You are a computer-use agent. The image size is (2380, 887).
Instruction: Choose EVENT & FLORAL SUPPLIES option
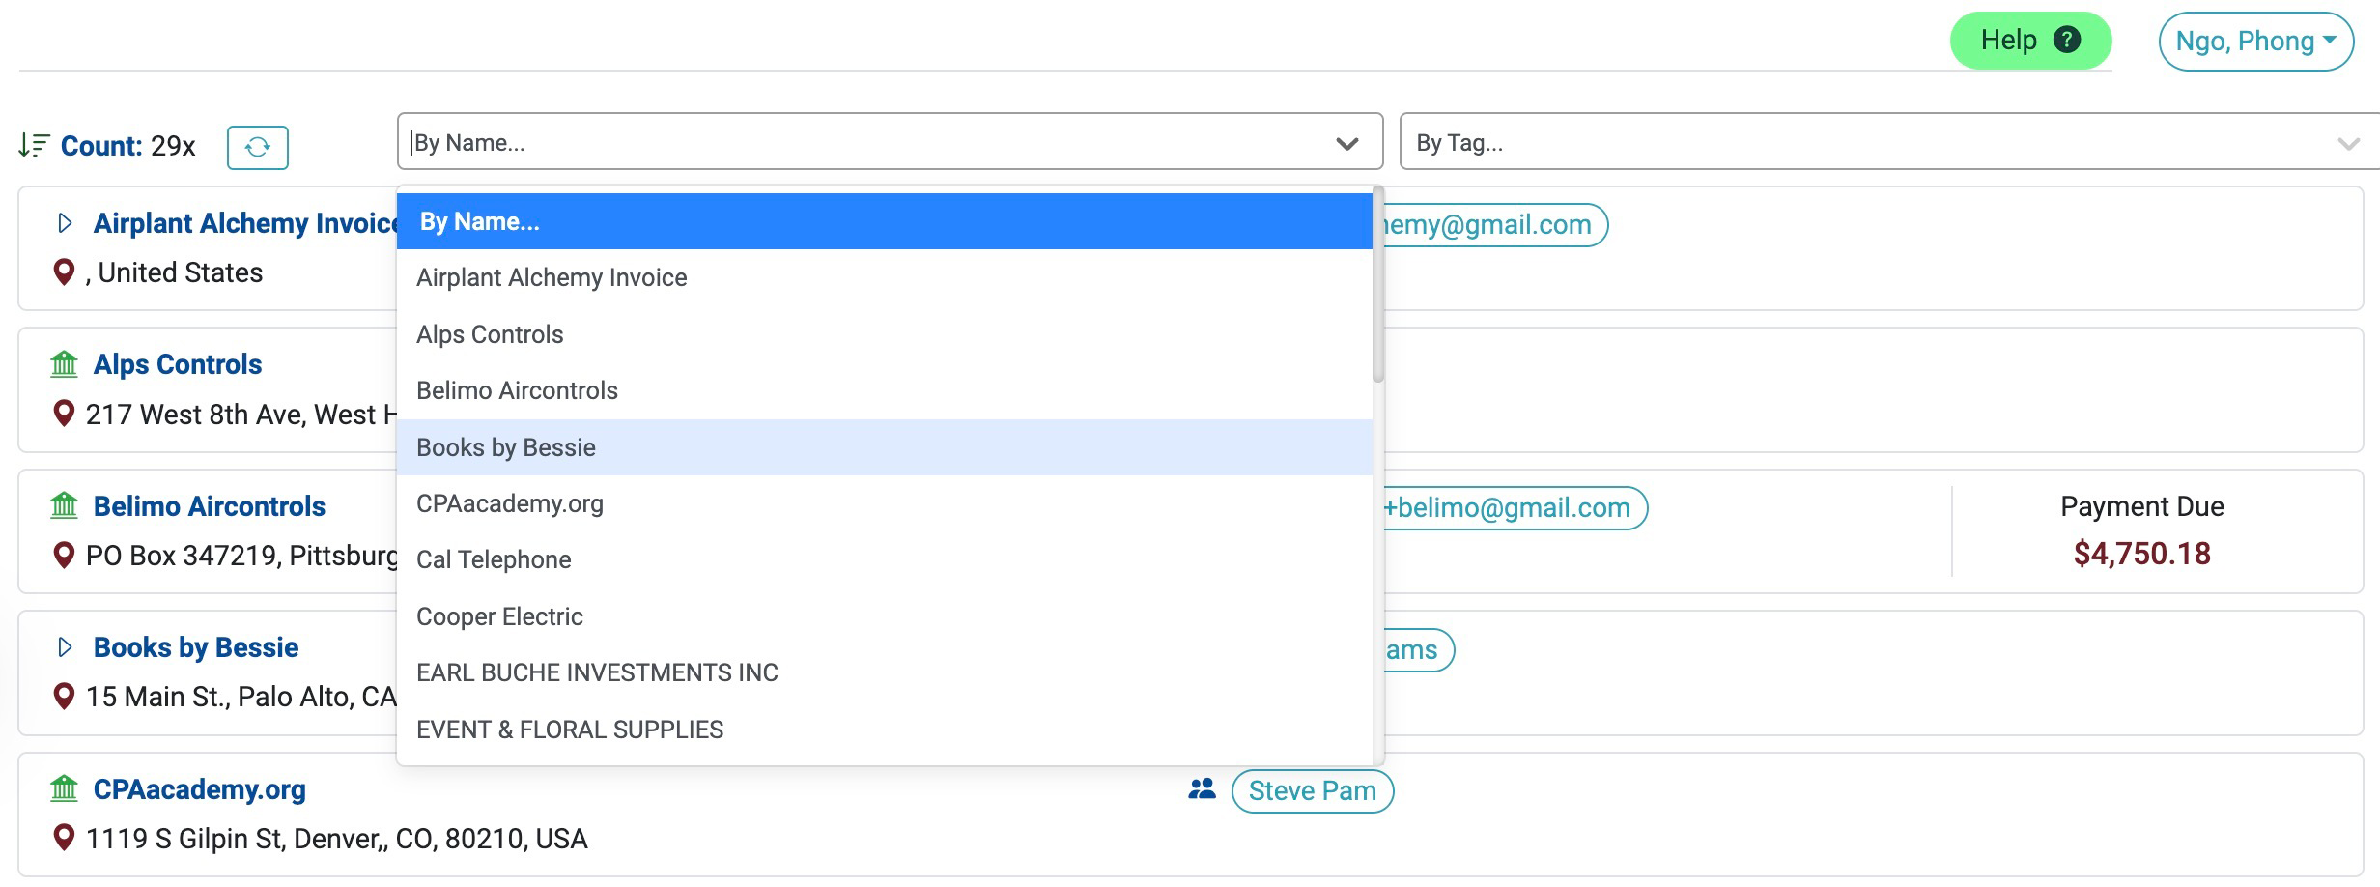(885, 730)
